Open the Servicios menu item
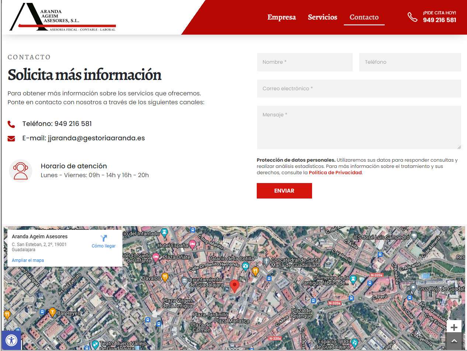This screenshot has width=467, height=351. pyautogui.click(x=322, y=17)
